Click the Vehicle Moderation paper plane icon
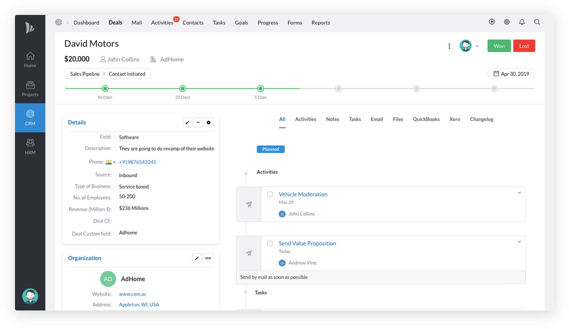Image resolution: width=569 pixels, height=329 pixels. coord(249,205)
